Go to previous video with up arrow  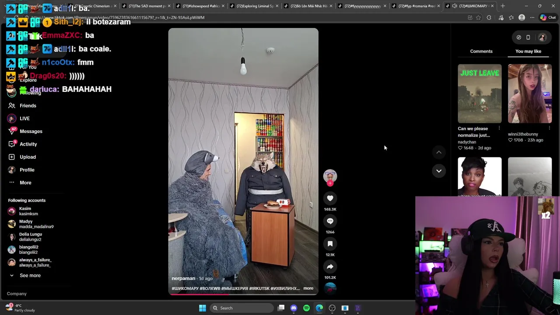tap(439, 152)
